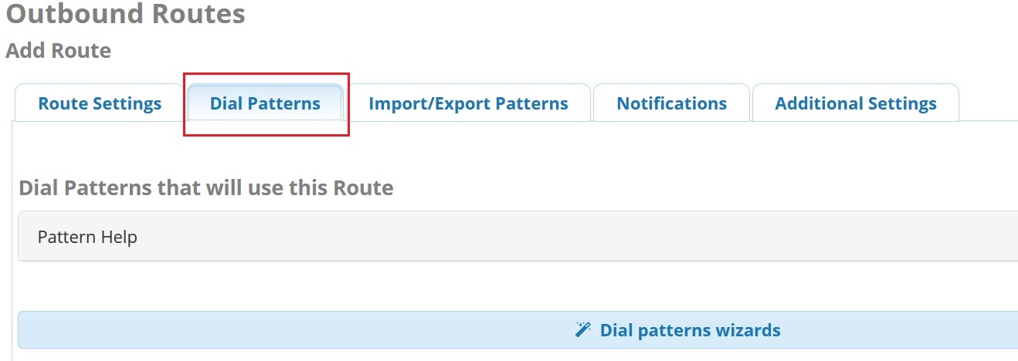The width and height of the screenshot is (1018, 361).
Task: Open pattern import and export options tab
Action: 468,103
